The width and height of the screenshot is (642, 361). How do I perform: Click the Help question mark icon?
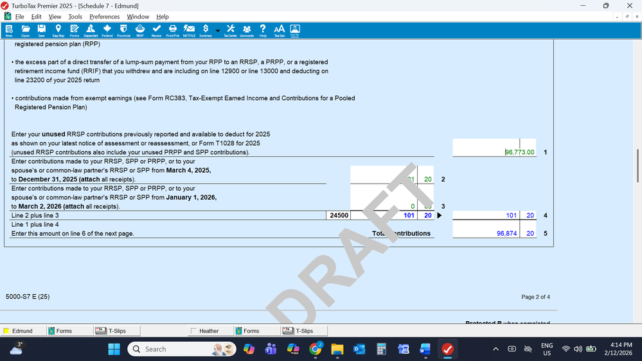[263, 31]
